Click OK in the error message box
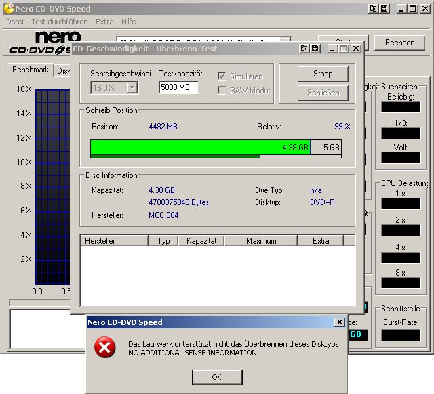The width and height of the screenshot is (434, 394). [217, 377]
